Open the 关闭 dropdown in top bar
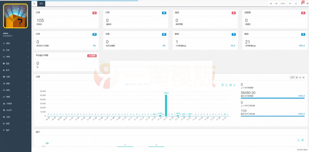The image size is (309, 152). [x=283, y=4]
